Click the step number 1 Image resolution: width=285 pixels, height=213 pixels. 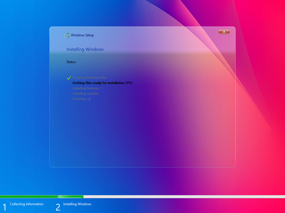coord(4,207)
